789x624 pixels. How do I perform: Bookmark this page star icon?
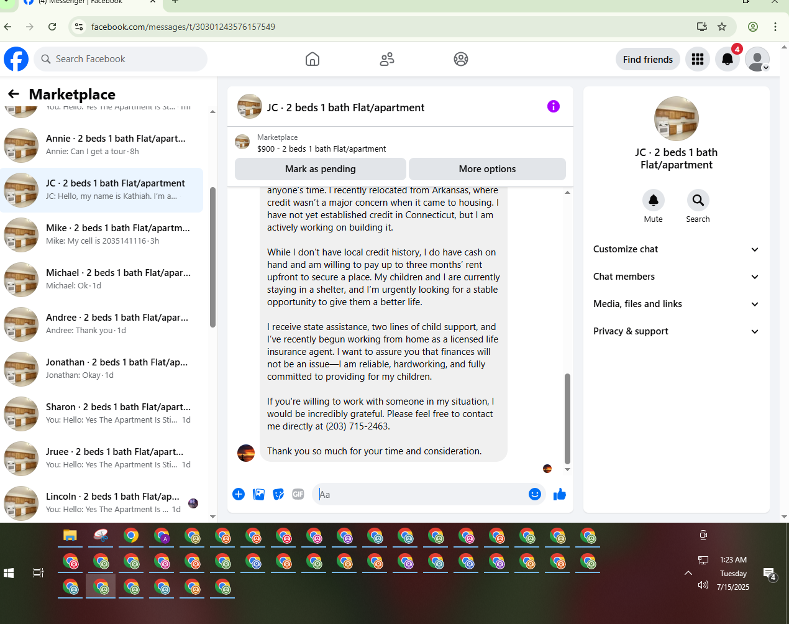pos(722,27)
